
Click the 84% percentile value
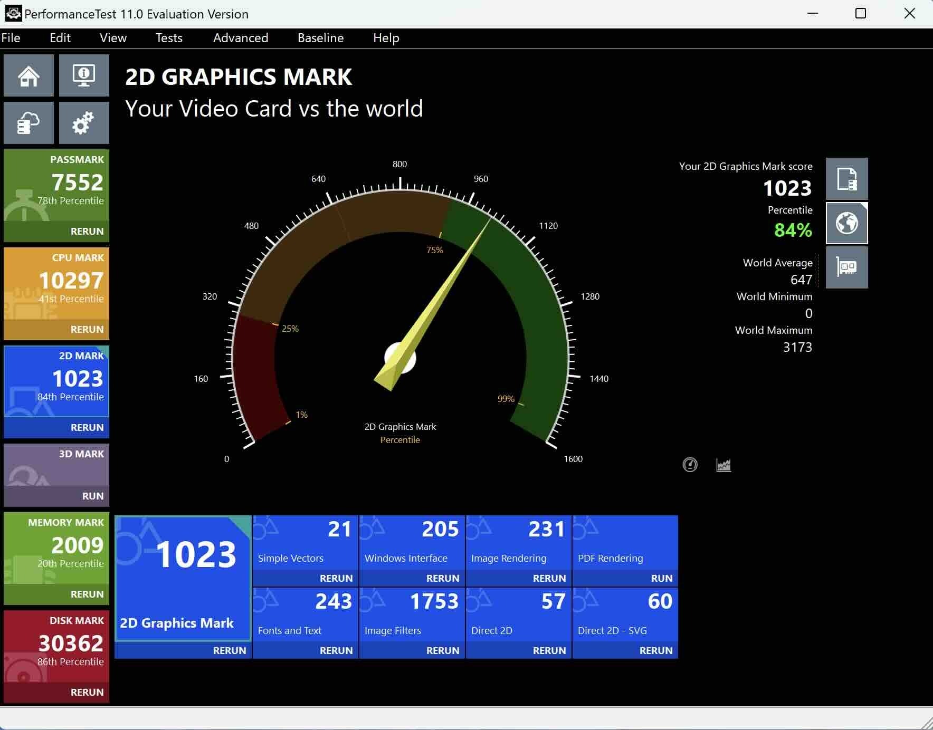point(793,230)
